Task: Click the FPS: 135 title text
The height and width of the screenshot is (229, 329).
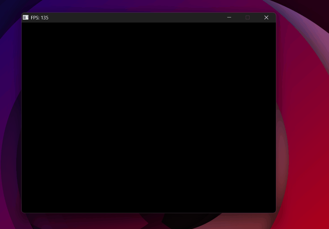Action: tap(39, 18)
